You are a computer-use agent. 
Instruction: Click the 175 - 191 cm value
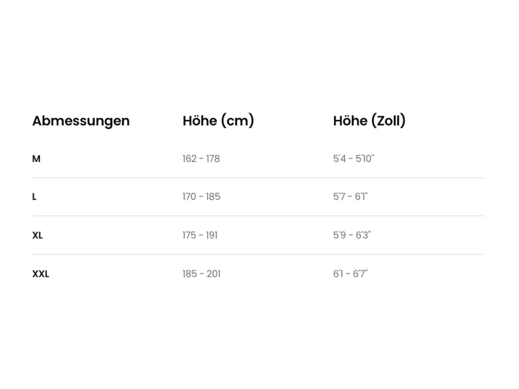point(200,235)
